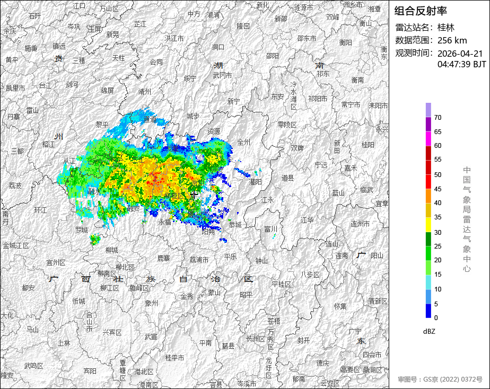Click the 常宁市 label on the map

(x=351, y=105)
